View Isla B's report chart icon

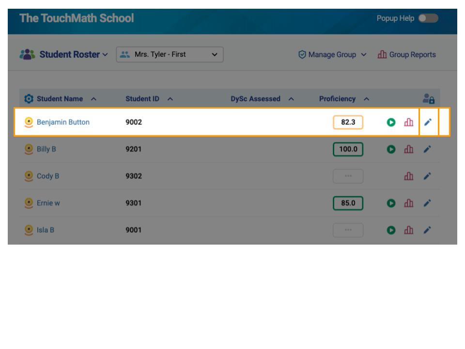pos(409,230)
